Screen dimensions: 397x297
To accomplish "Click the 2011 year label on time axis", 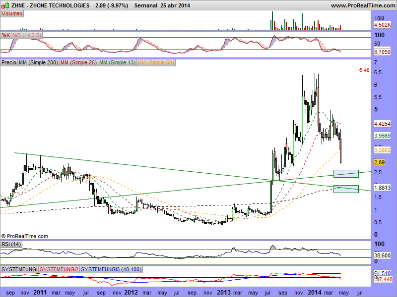I will [40, 293].
